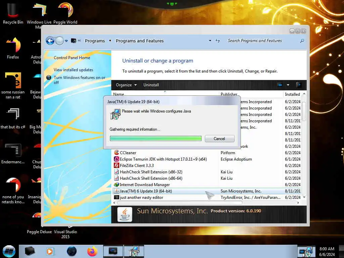Select Eclipse Temurin JDK with Hotspot row
344x258 pixels.
(x=207, y=159)
